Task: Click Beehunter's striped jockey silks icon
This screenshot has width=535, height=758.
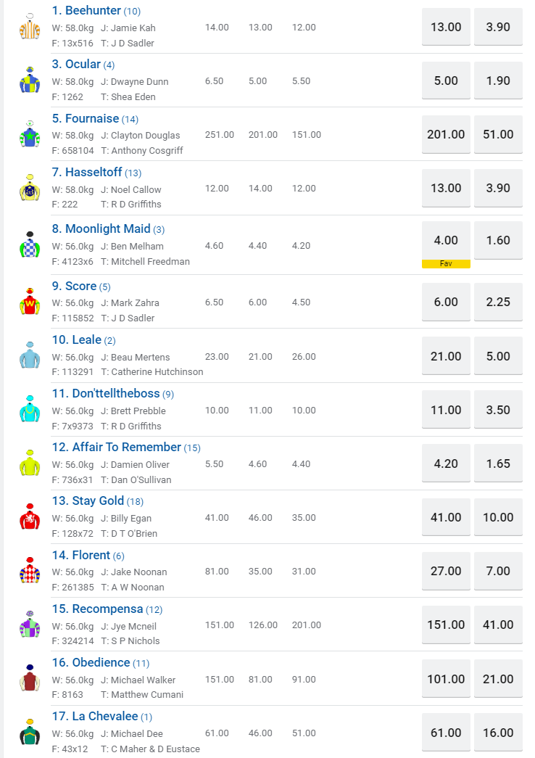Action: tap(30, 27)
